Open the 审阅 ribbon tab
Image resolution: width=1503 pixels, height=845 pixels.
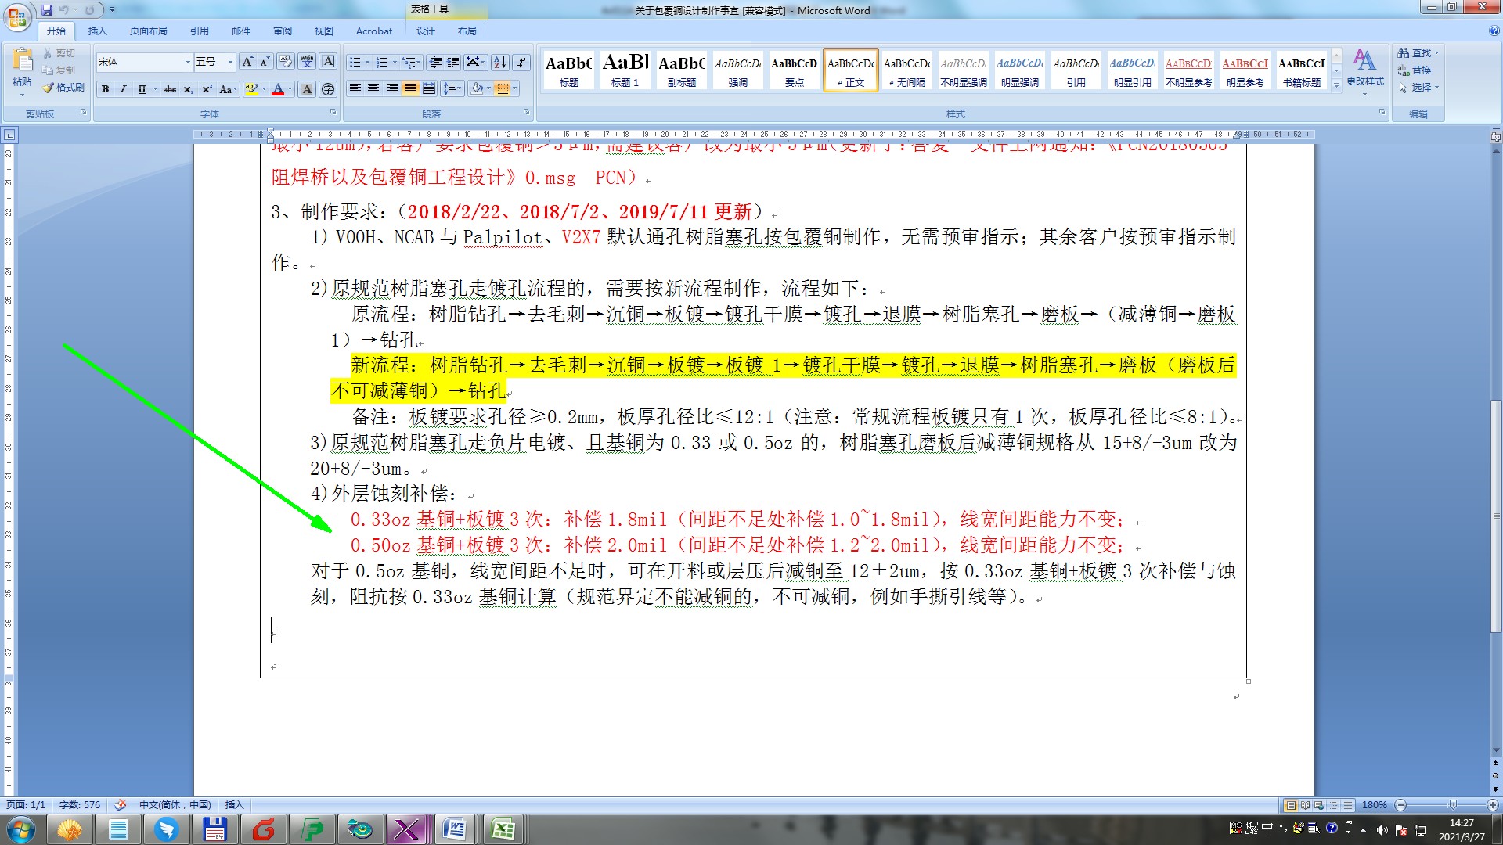click(x=283, y=31)
